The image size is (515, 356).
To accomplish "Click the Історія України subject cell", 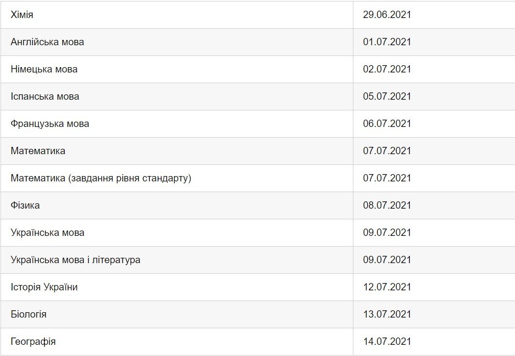I will tap(44, 287).
